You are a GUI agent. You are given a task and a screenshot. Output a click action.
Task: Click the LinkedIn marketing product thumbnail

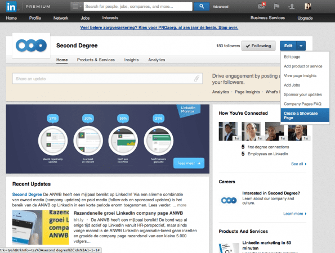click(229, 247)
